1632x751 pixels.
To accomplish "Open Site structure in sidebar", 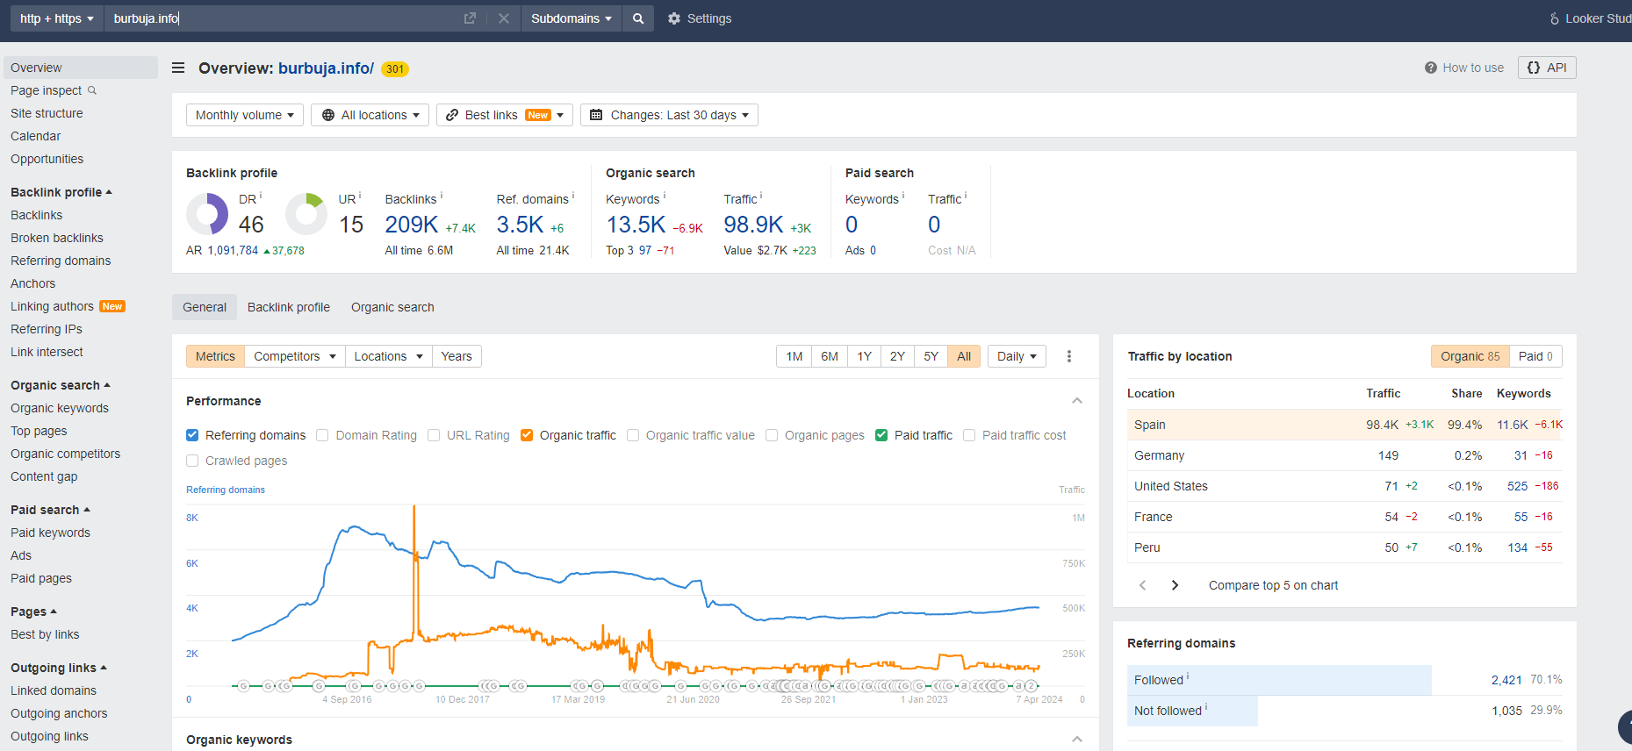I will pyautogui.click(x=47, y=113).
